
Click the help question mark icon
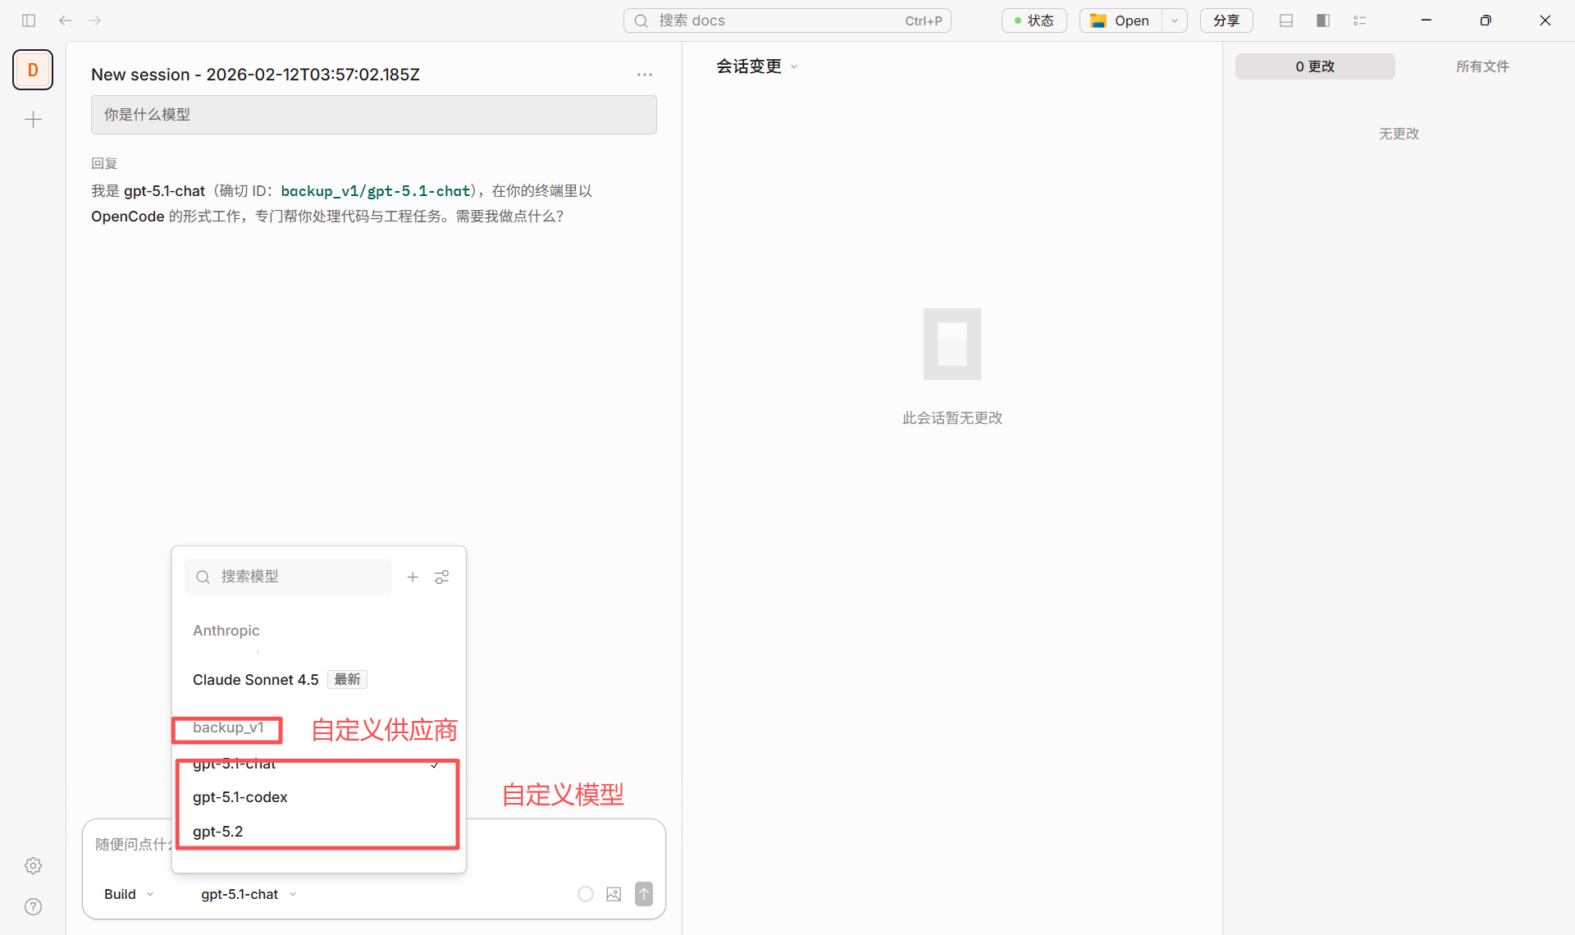coord(33,906)
